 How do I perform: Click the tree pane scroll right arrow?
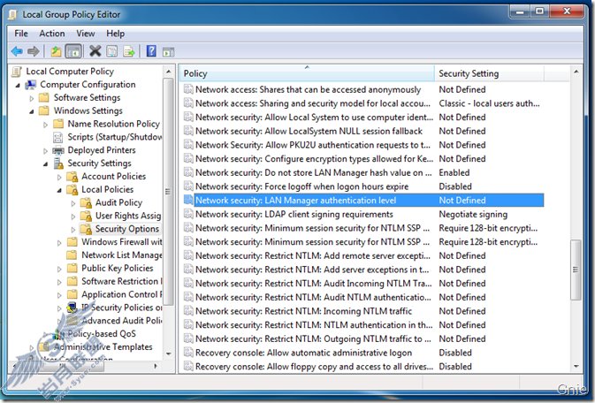click(156, 366)
